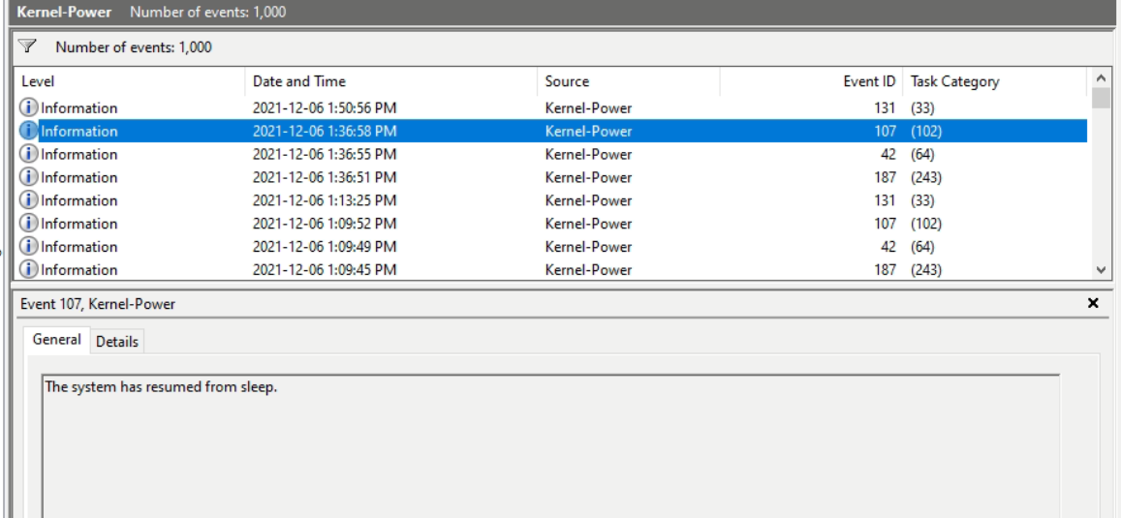Sort by Date and Time column header
The height and width of the screenshot is (518, 1121).
[298, 82]
